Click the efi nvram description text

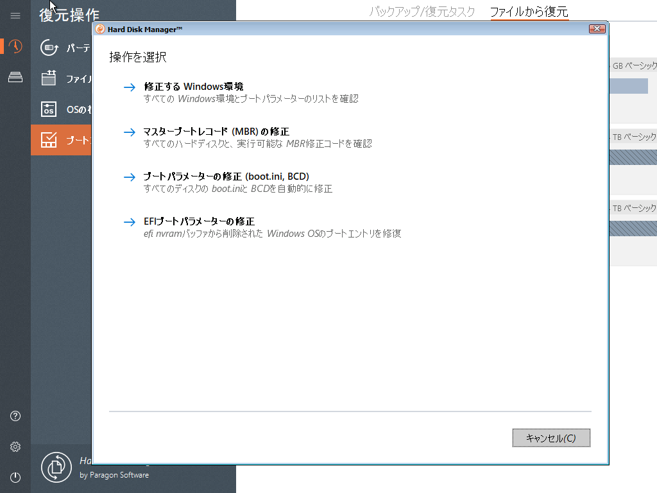(x=272, y=234)
